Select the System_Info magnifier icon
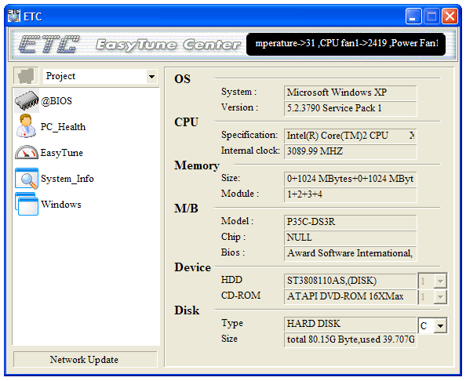 (x=27, y=179)
